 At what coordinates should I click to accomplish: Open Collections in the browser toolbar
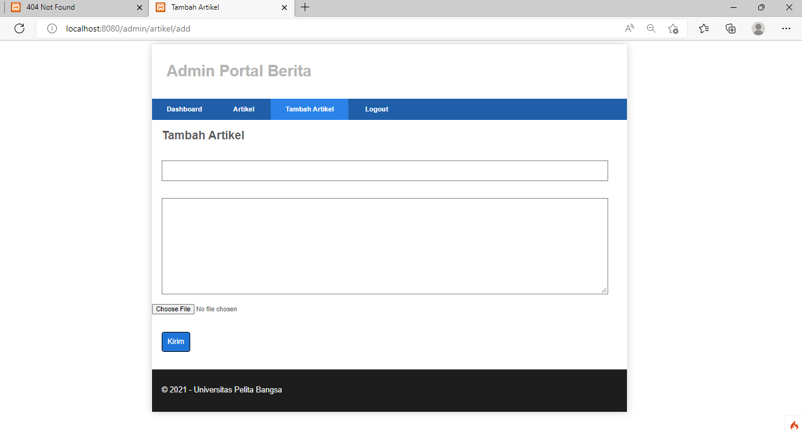pos(731,28)
